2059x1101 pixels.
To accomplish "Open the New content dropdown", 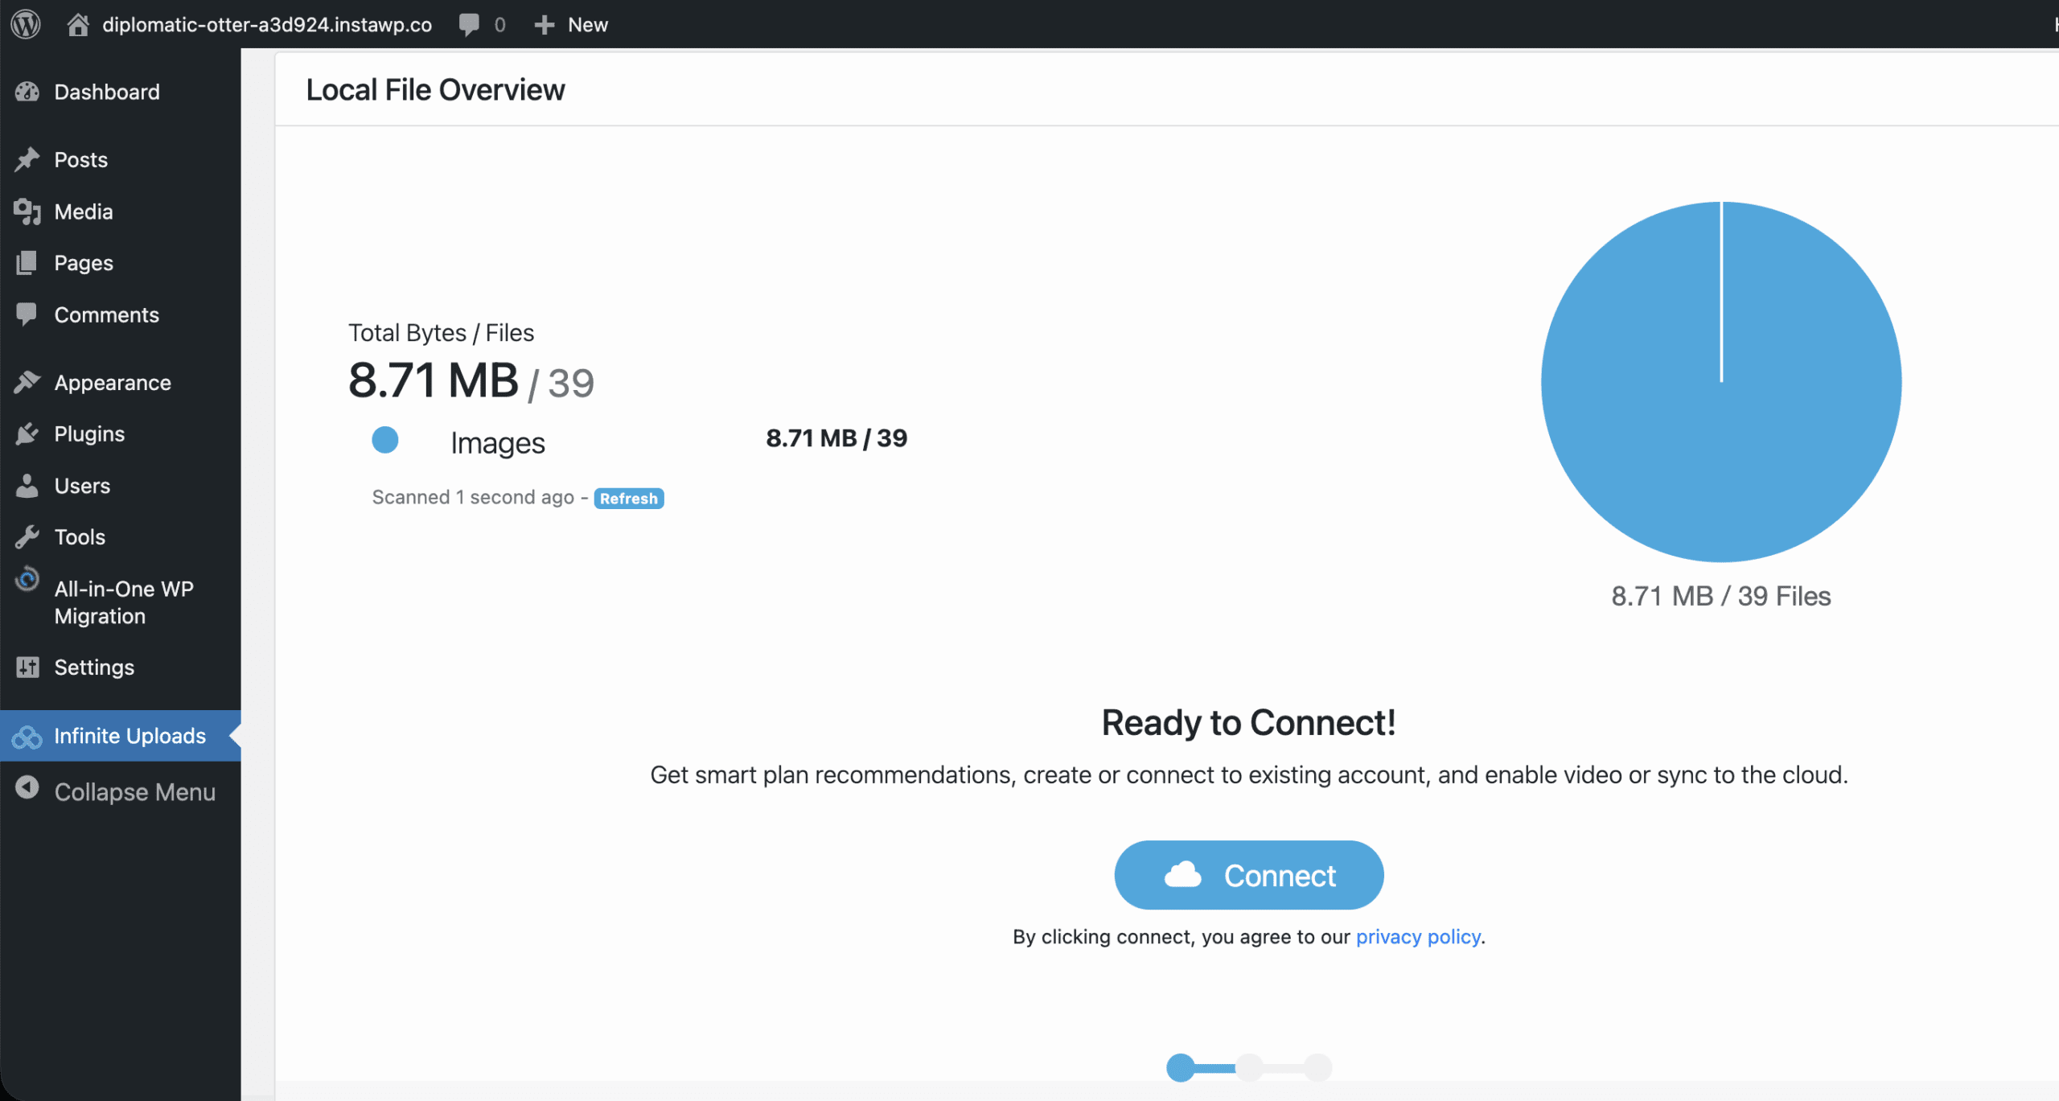I will [572, 24].
